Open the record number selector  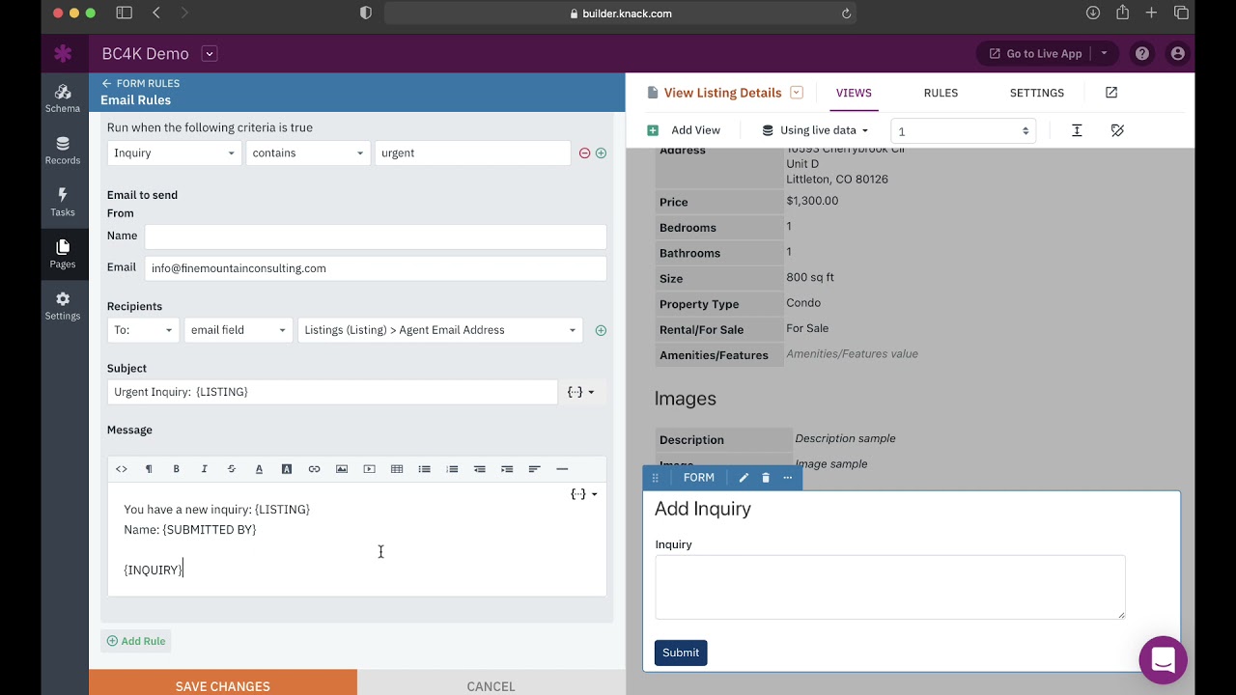(x=963, y=131)
